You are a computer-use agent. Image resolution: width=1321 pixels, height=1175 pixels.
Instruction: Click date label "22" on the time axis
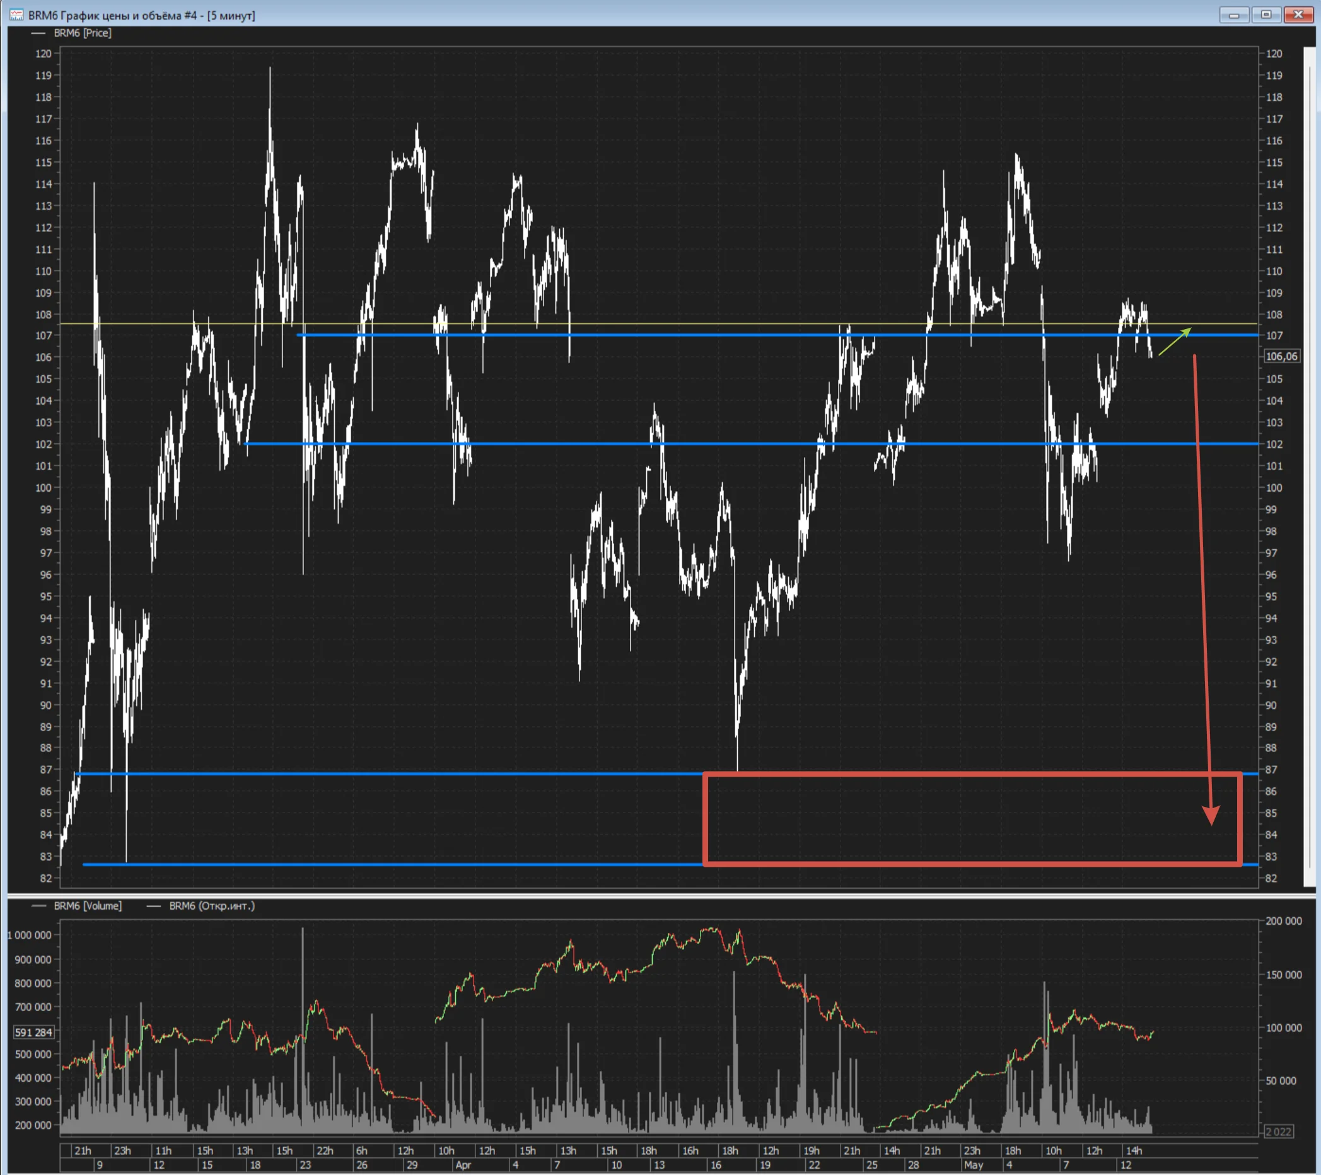click(x=814, y=1165)
